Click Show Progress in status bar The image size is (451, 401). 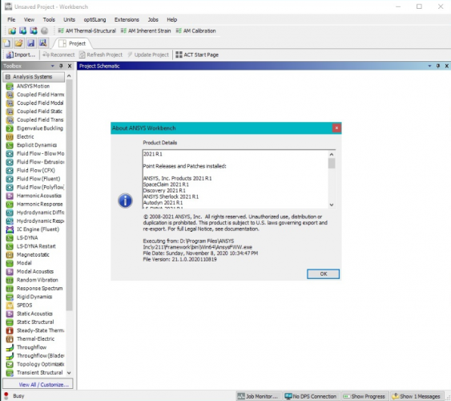click(x=364, y=396)
